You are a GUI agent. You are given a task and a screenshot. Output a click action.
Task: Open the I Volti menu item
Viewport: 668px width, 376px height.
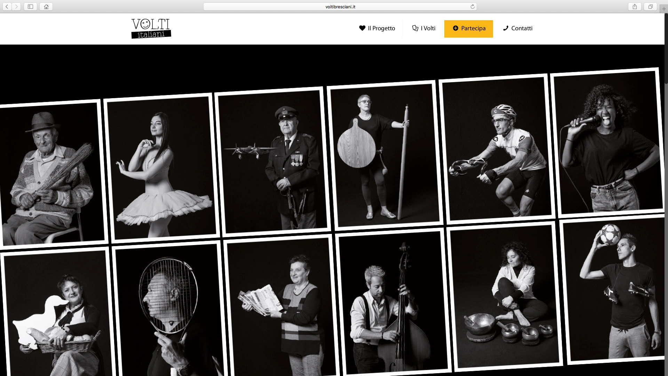coord(424,29)
